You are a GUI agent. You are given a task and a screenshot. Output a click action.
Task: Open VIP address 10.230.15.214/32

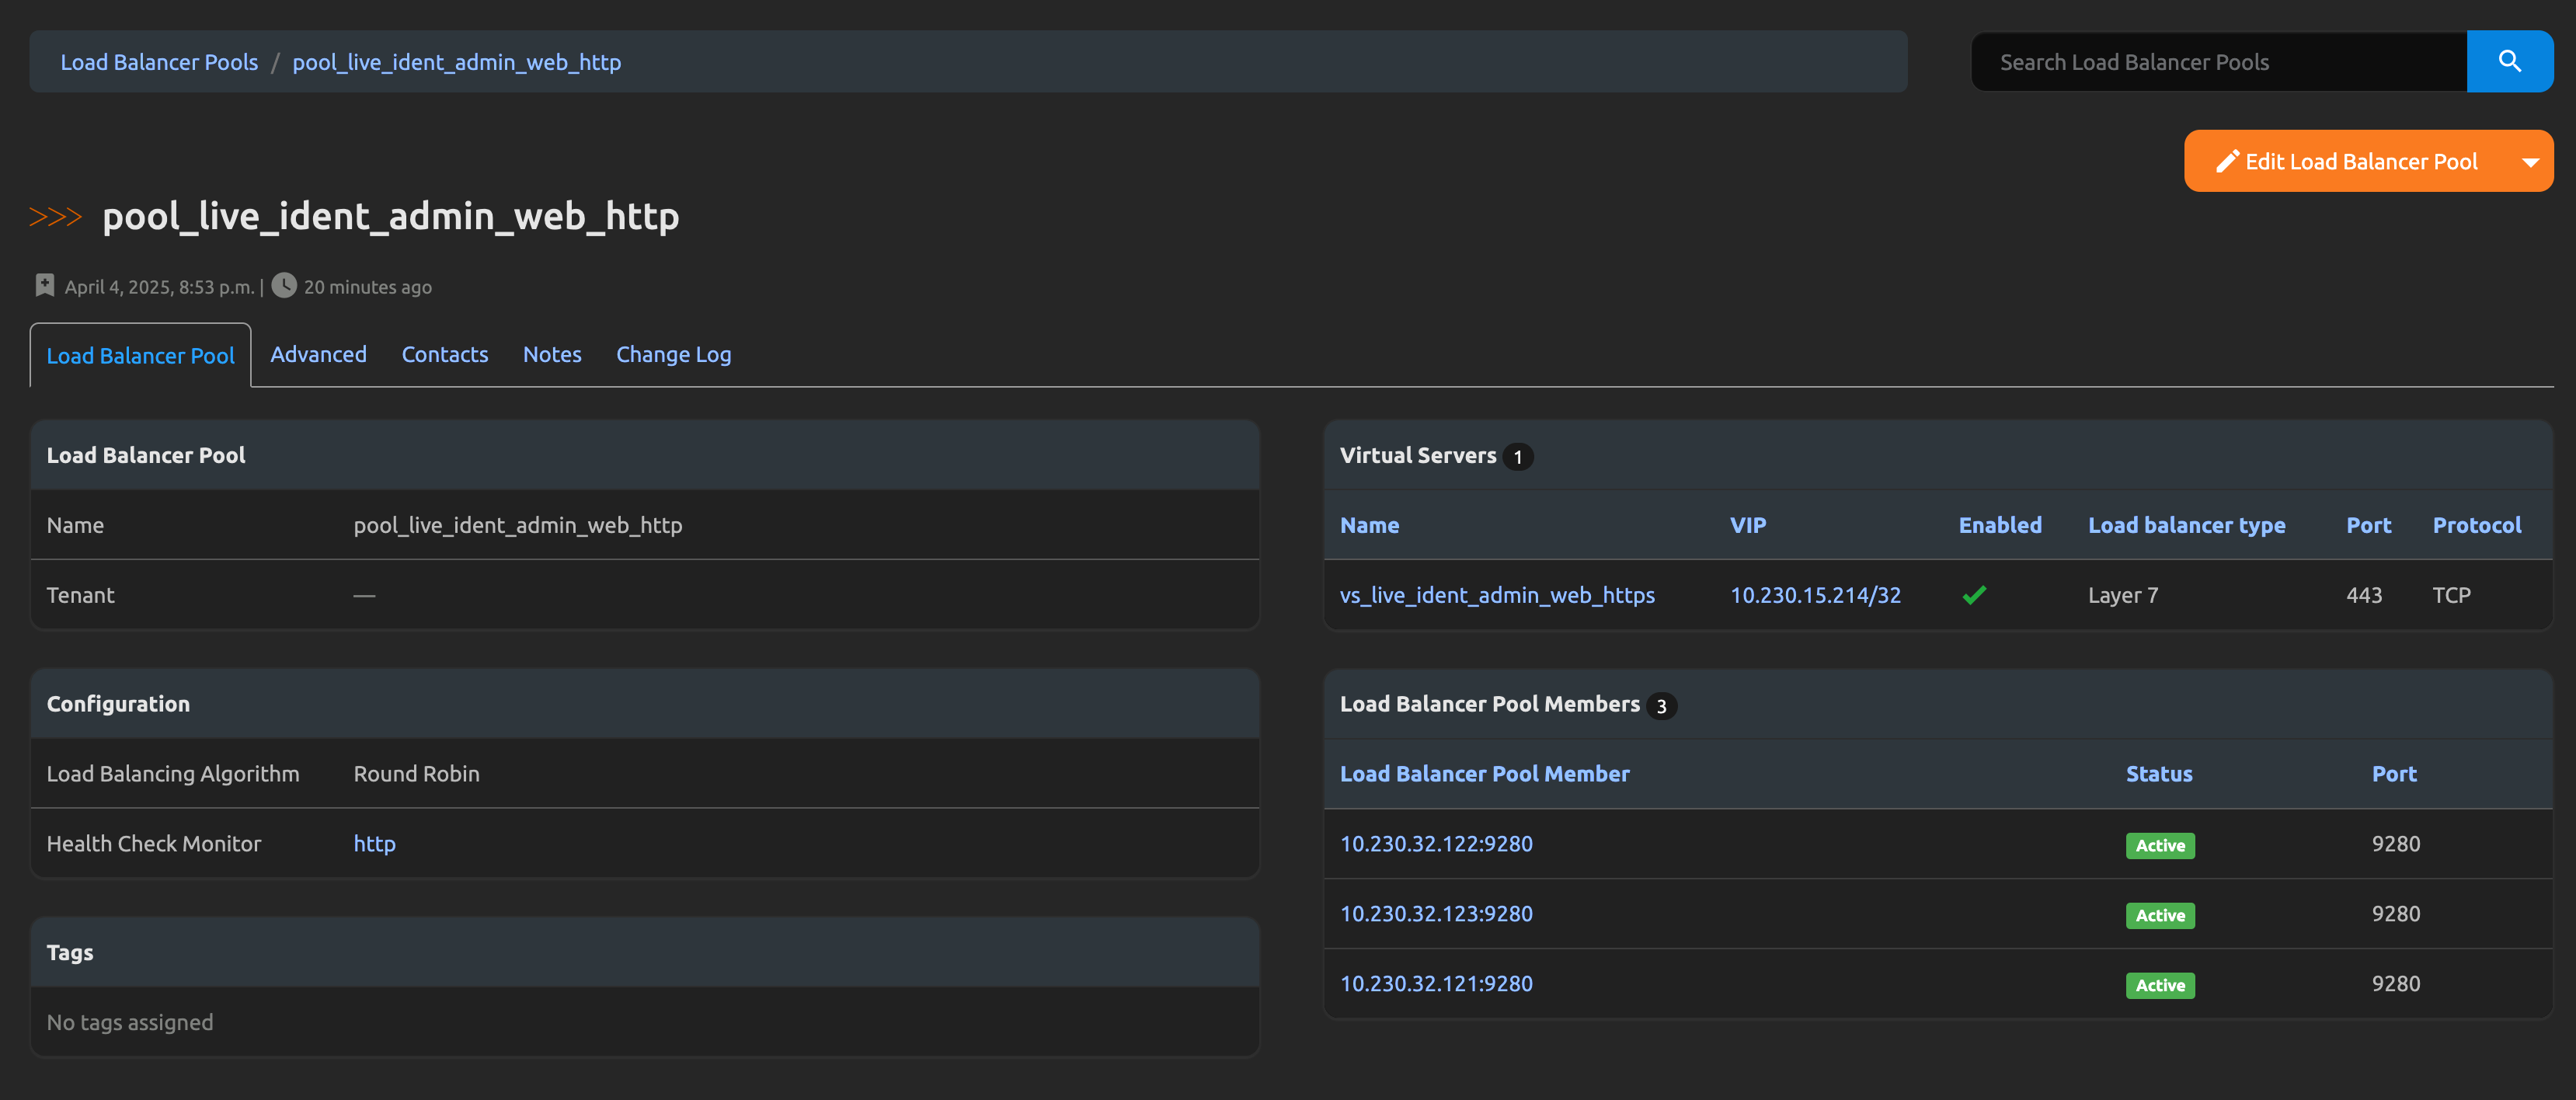click(x=1814, y=595)
